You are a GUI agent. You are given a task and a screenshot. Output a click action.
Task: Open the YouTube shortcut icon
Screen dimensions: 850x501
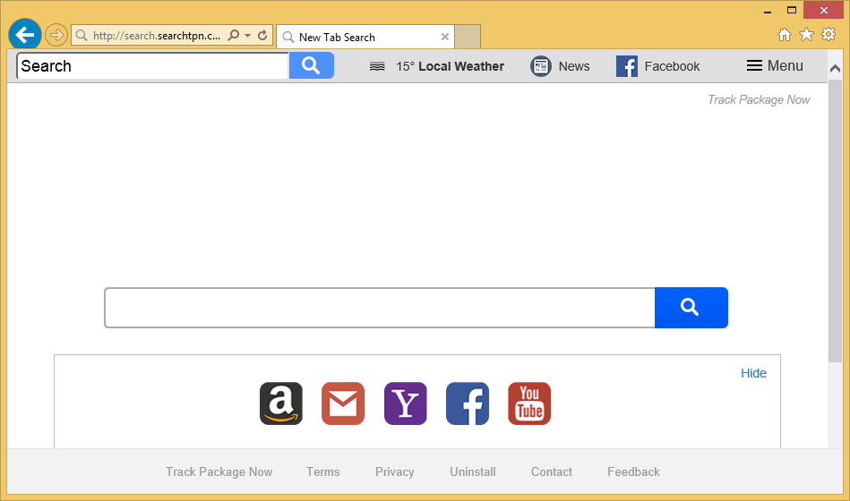[529, 403]
